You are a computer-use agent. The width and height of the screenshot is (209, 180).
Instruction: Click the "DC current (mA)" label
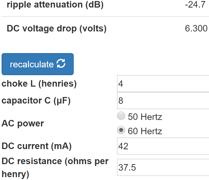coord(37,146)
